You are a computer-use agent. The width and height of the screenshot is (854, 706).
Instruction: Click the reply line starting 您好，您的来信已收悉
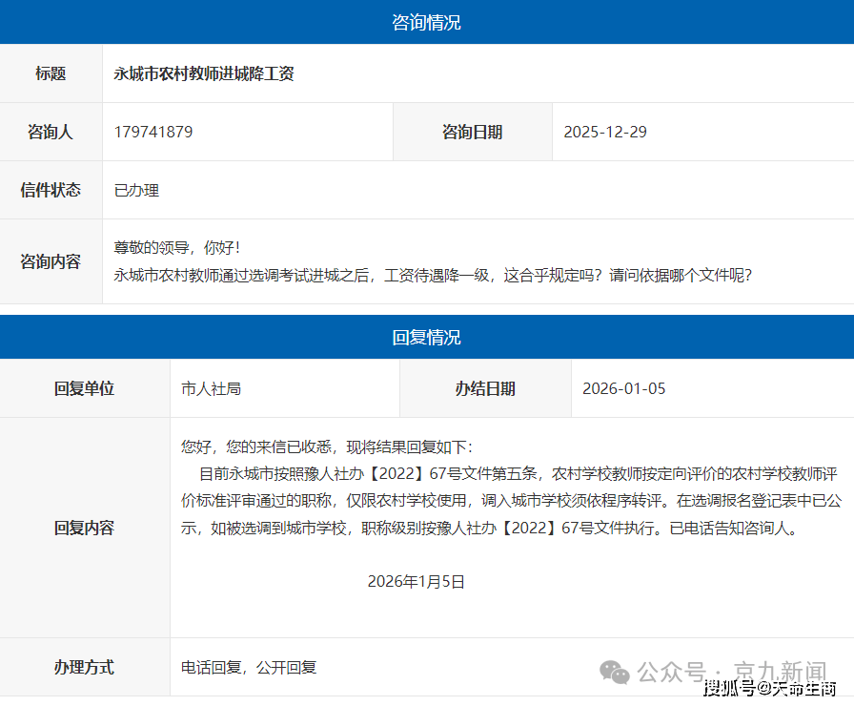pyautogui.click(x=327, y=446)
